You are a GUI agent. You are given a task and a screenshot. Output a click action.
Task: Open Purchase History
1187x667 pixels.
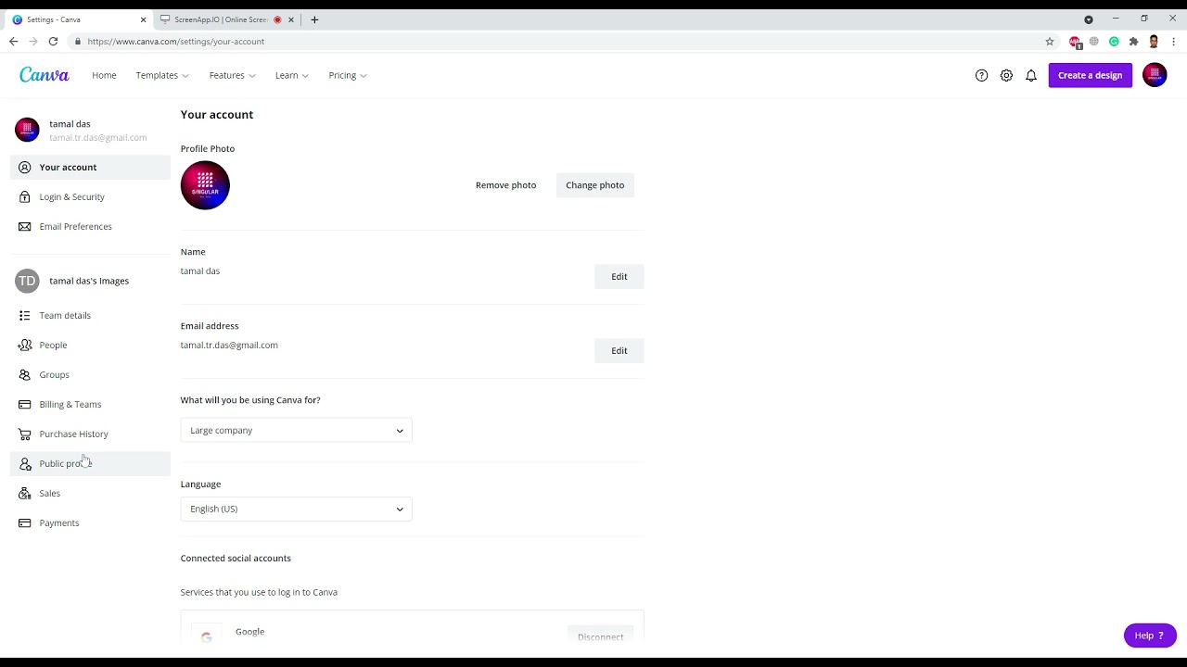coord(73,434)
